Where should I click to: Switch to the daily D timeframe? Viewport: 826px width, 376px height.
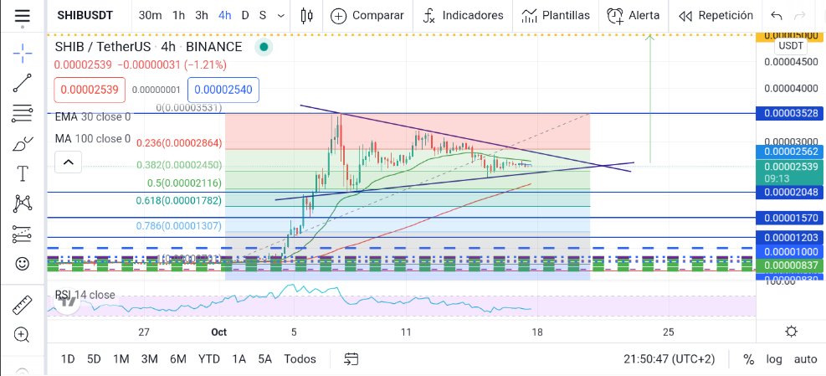tap(245, 16)
